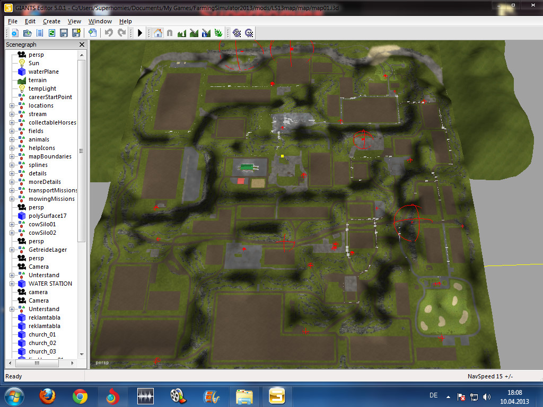This screenshot has height=407, width=543.
Task: Select terrain in the scenegraph
Action: [x=38, y=80]
